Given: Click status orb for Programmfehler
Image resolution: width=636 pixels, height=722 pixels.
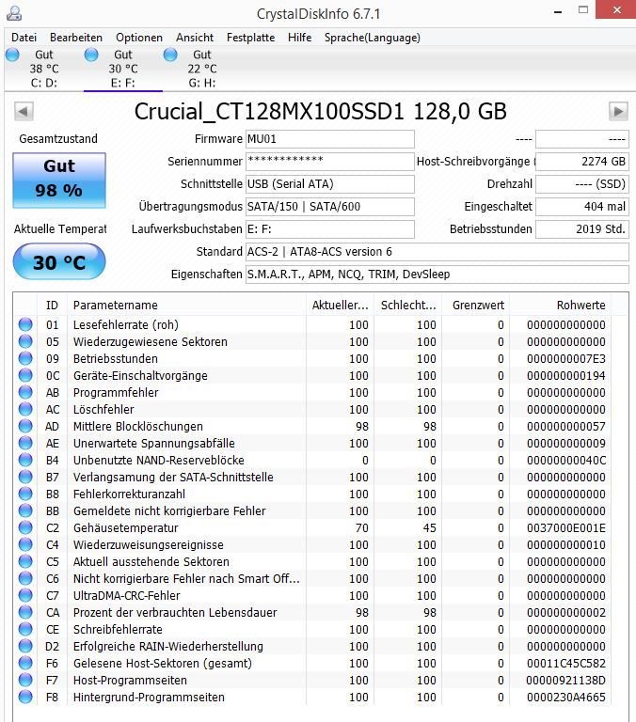Looking at the screenshot, I should [25, 392].
